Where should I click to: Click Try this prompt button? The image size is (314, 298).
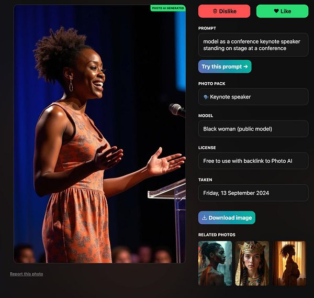click(225, 67)
